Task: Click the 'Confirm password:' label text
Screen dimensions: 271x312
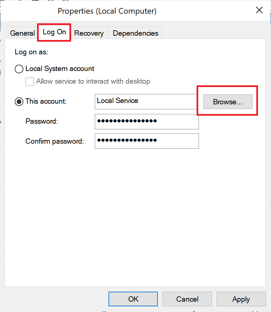Action: click(x=54, y=141)
